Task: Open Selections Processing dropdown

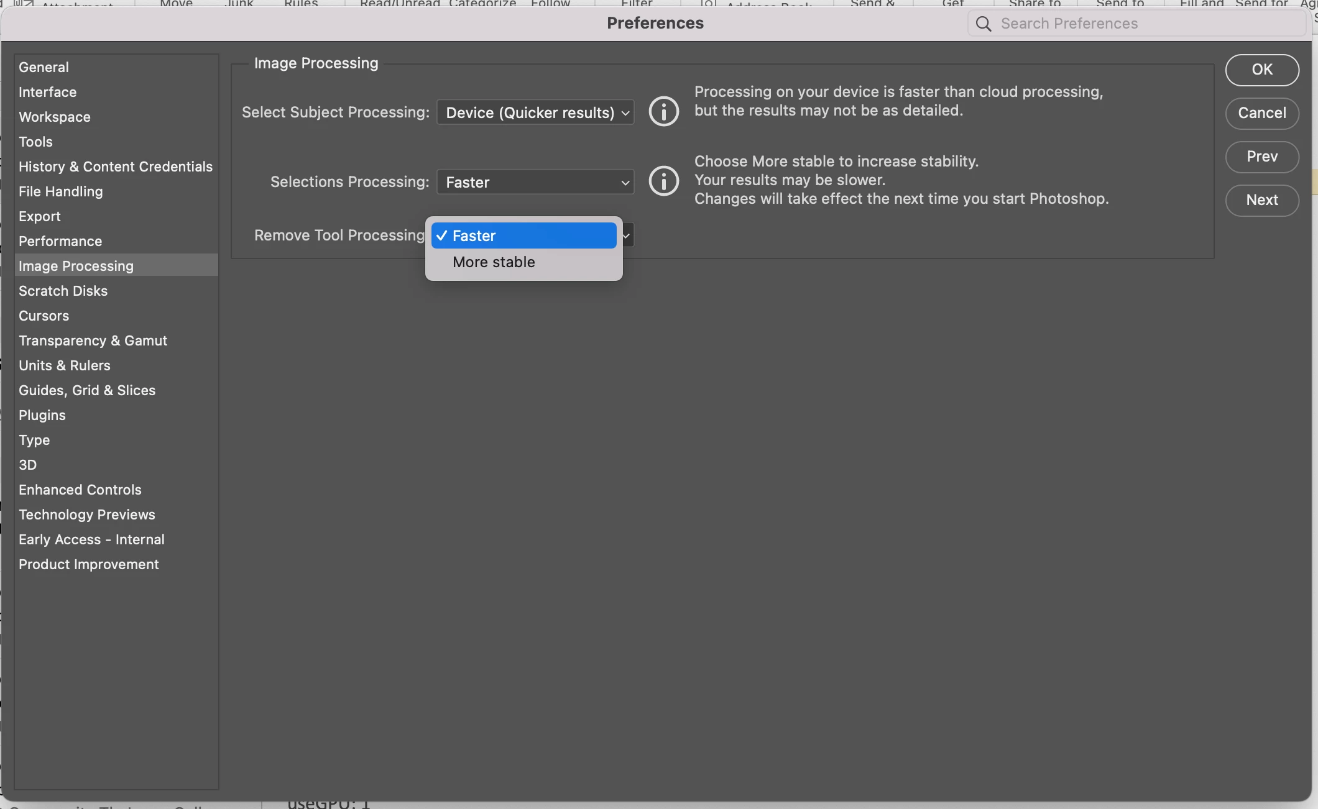Action: [535, 182]
